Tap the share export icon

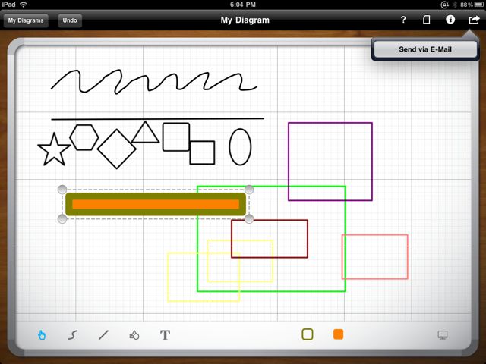(474, 20)
